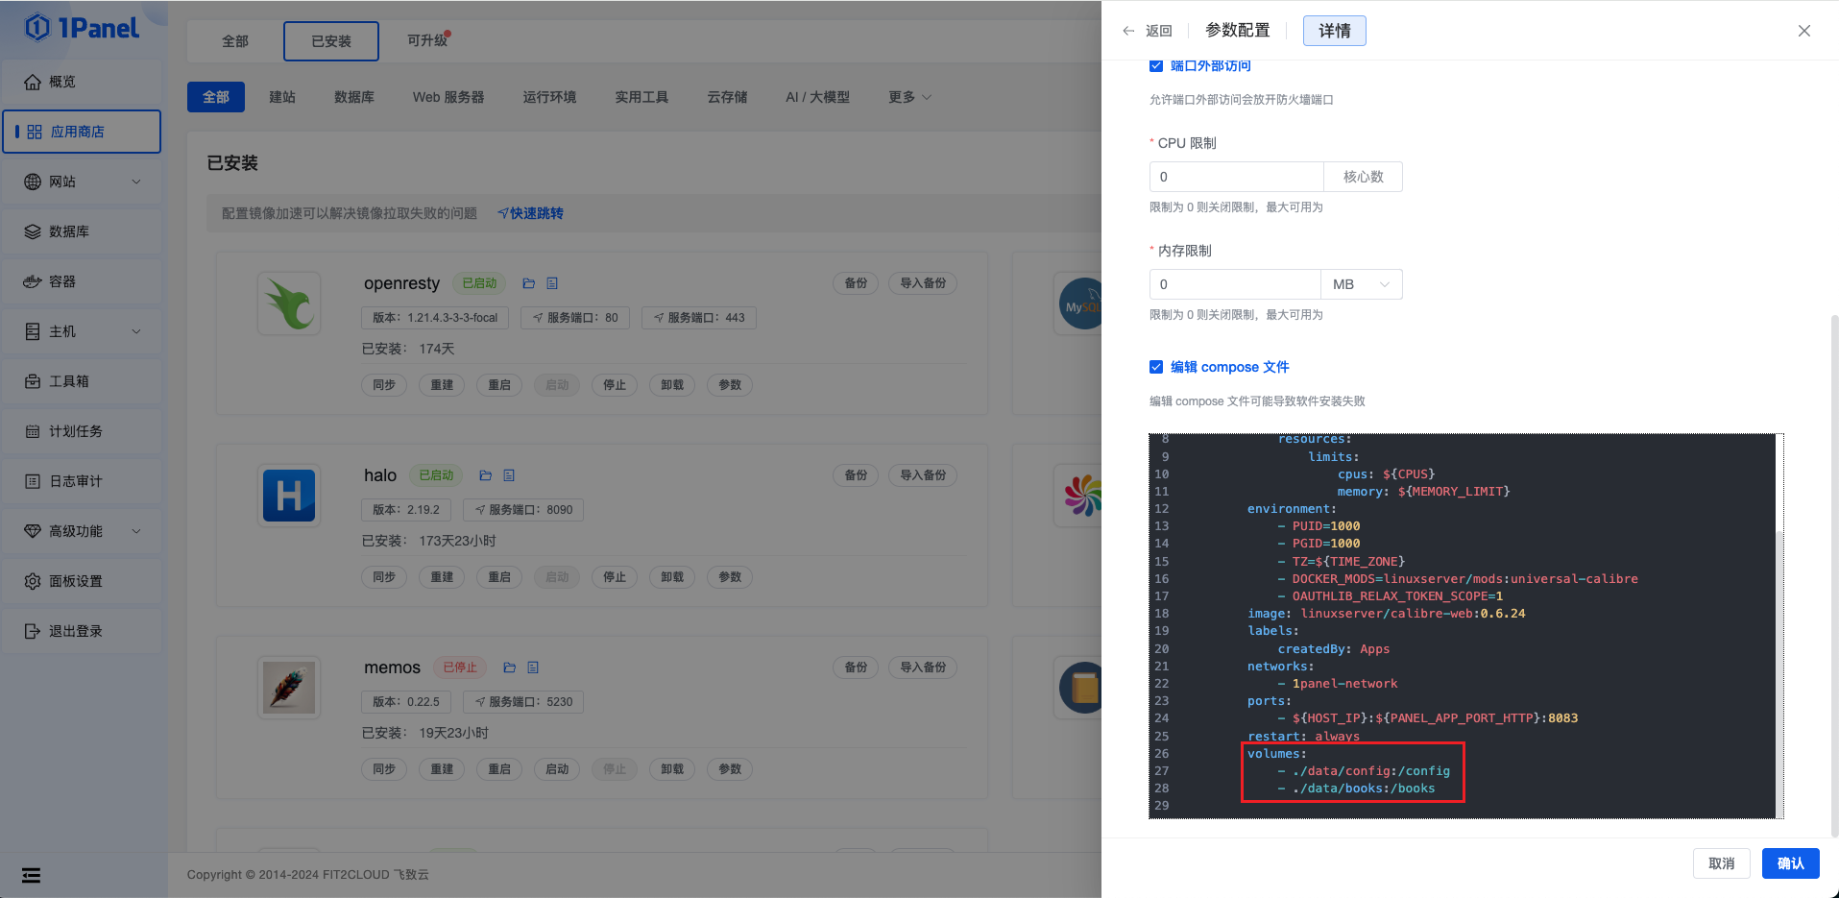Toggle the edit compose file checkbox
Screen dimensions: 1839x898
[x=1156, y=367]
